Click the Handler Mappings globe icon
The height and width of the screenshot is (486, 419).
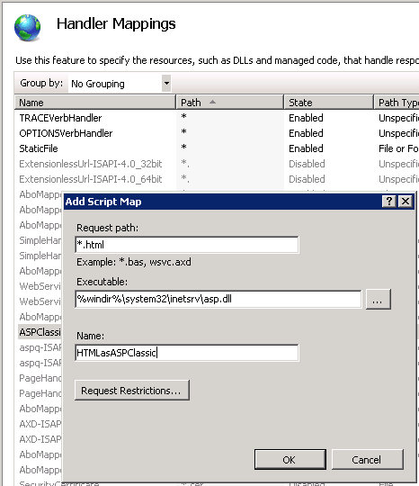tap(28, 28)
